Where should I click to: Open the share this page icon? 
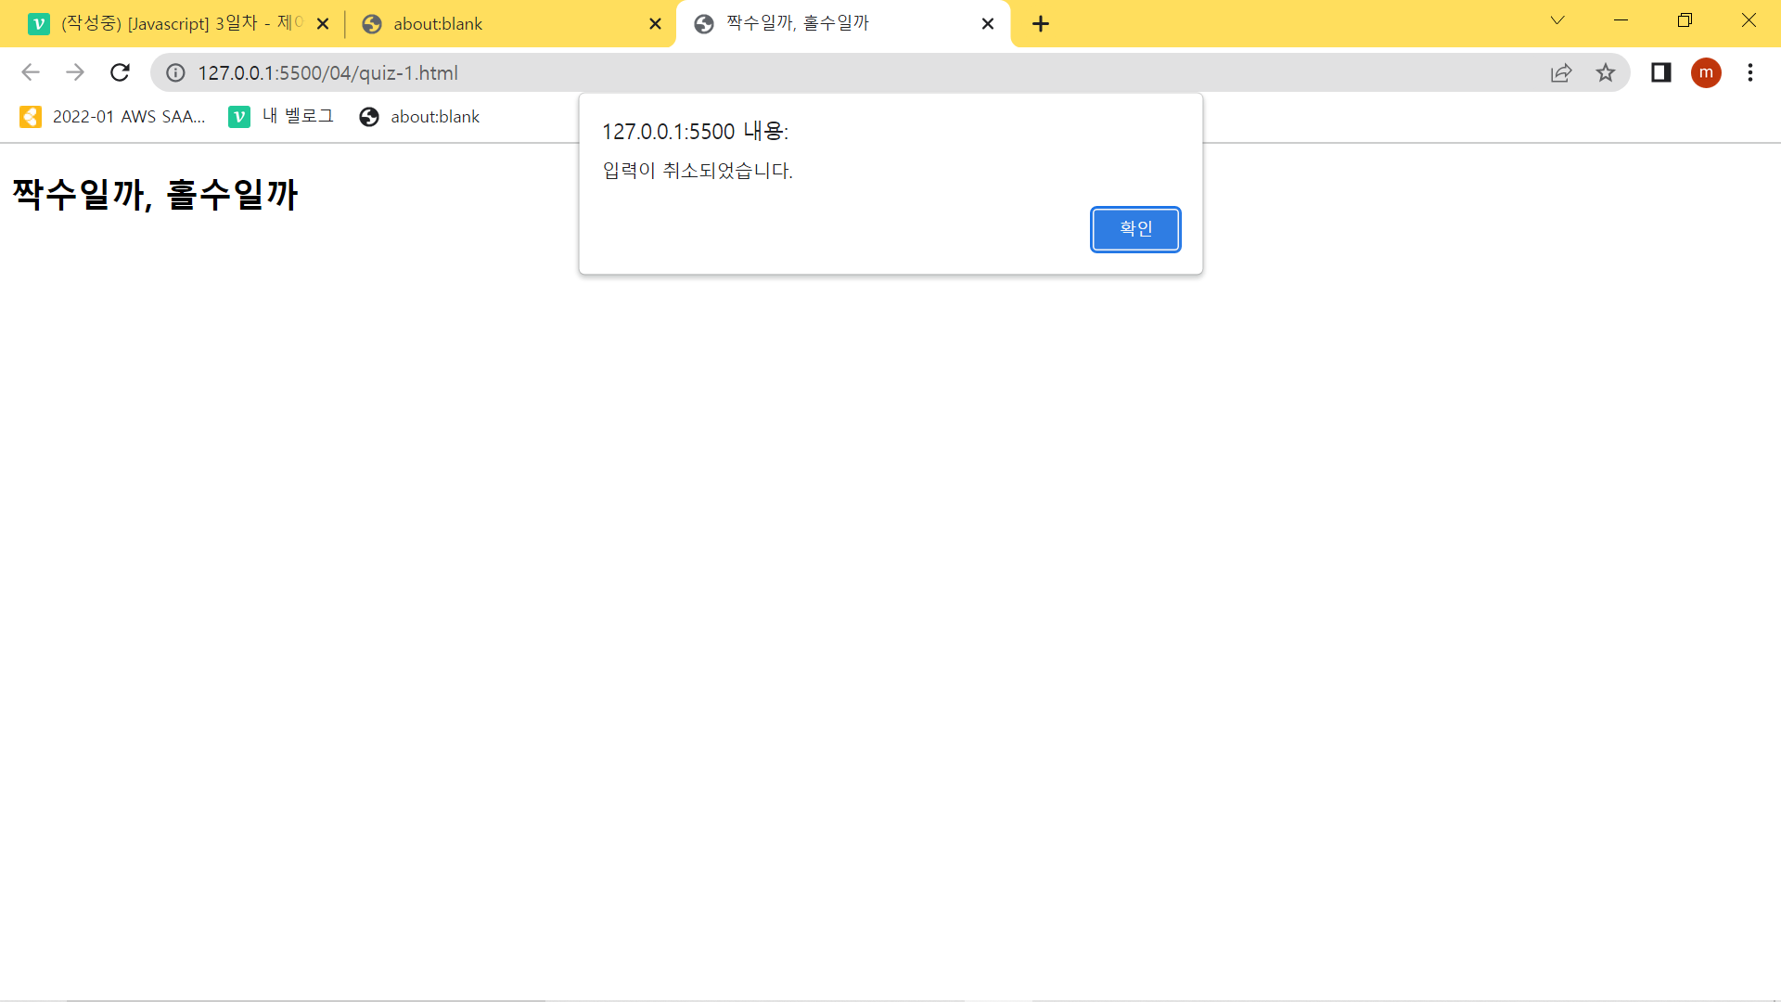click(x=1560, y=72)
